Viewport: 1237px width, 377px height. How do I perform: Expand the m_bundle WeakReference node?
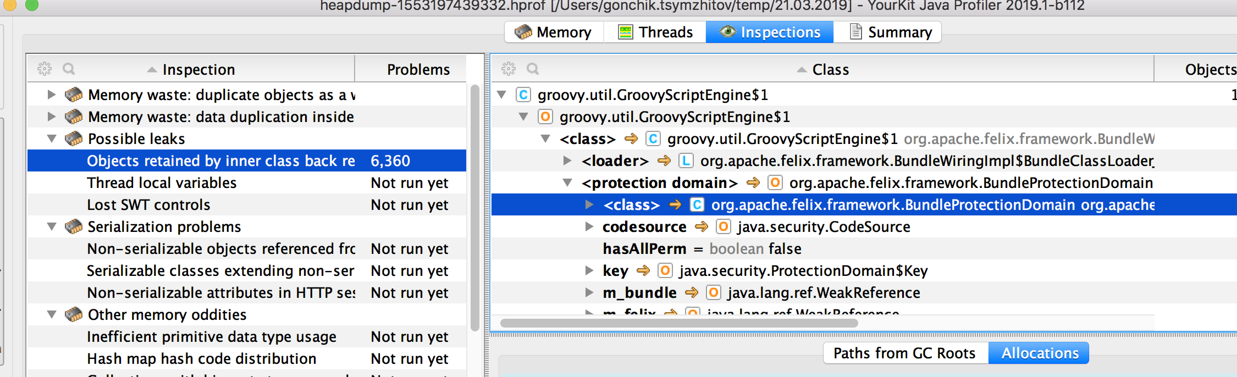[x=589, y=292]
